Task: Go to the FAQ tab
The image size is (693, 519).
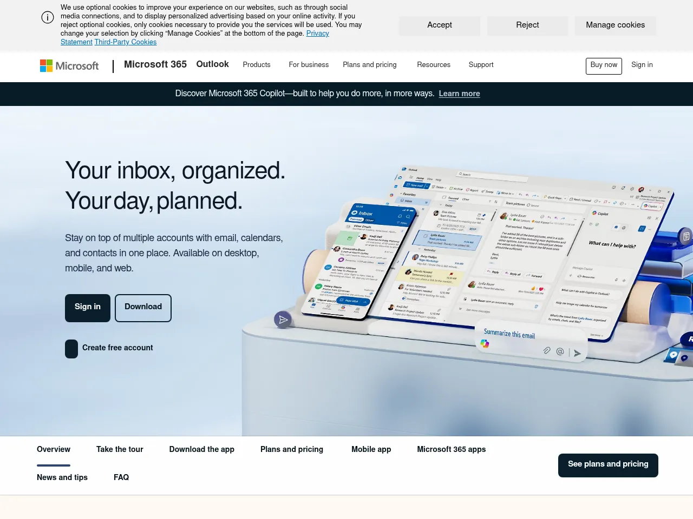Action: [121, 477]
